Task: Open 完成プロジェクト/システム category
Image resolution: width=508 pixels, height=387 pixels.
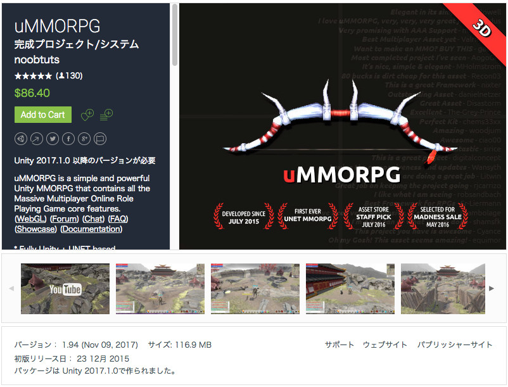Action: (x=77, y=44)
